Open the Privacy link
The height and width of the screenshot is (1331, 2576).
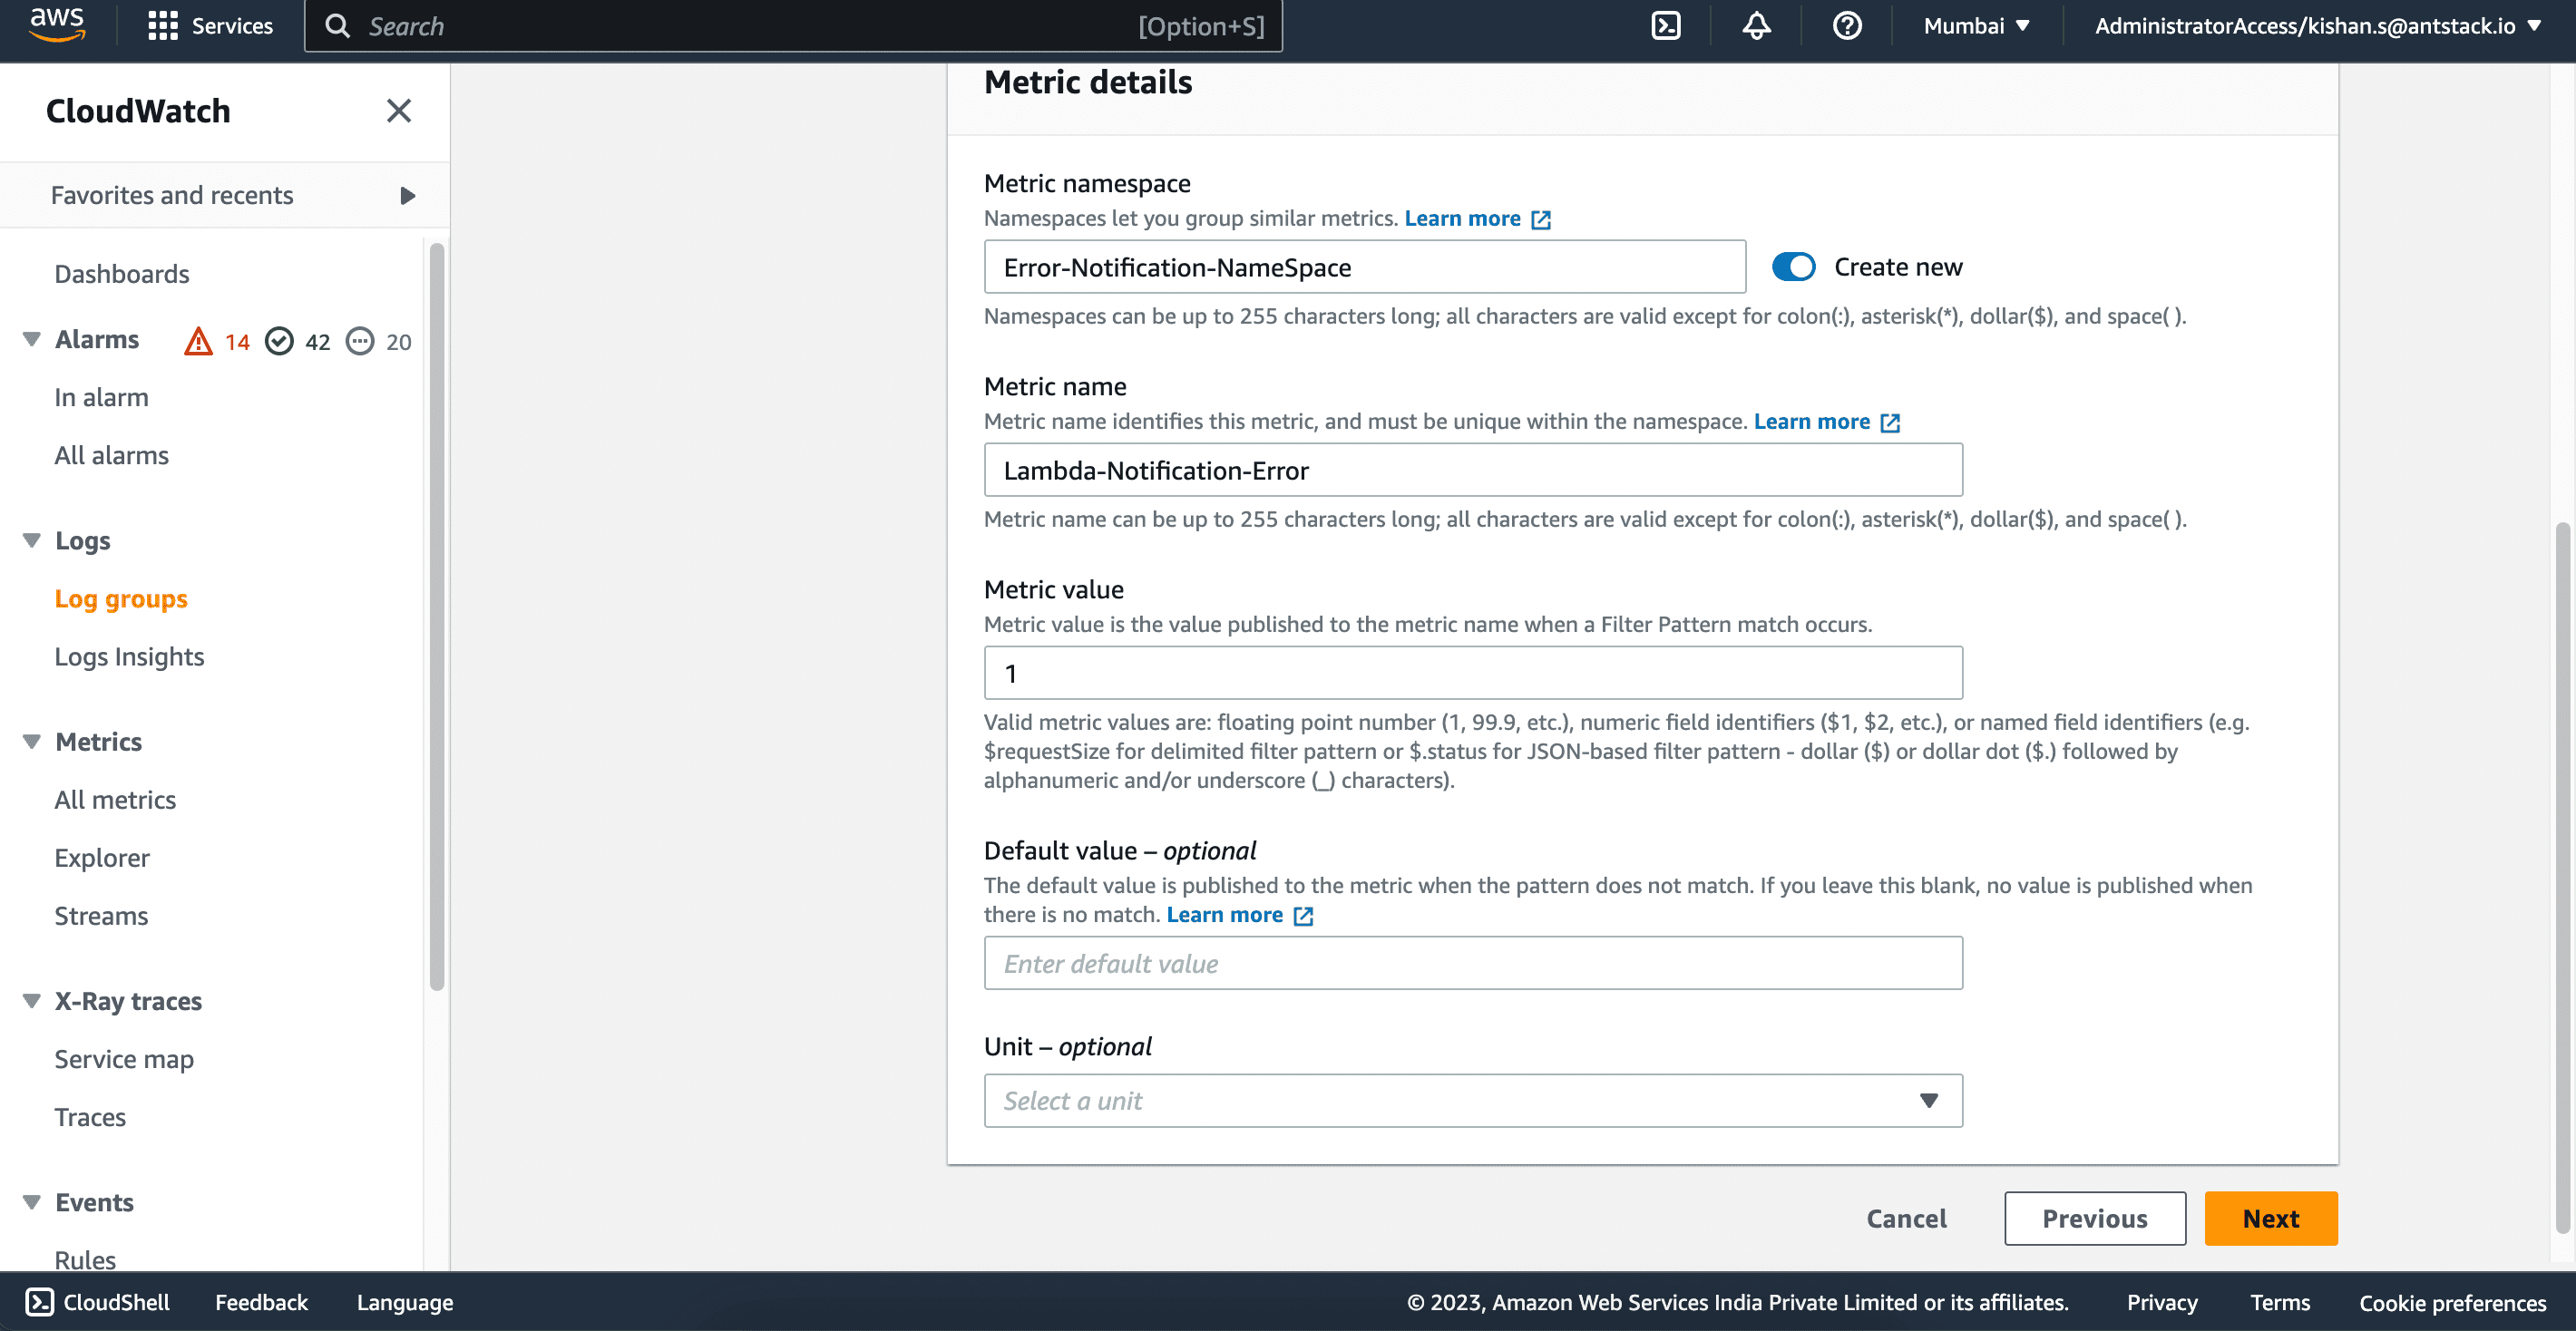pos(2162,1302)
